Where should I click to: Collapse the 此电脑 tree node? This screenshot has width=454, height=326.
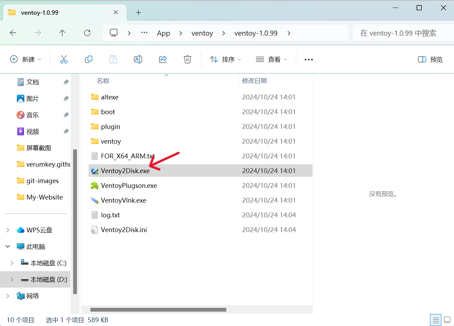click(x=8, y=246)
